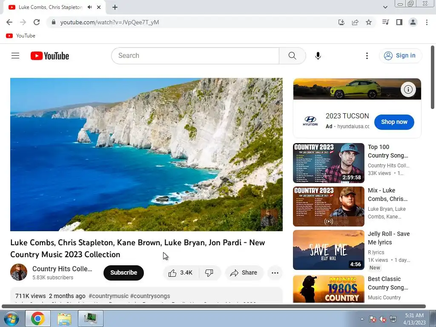Click the video player to pause
The height and width of the screenshot is (327, 436).
[146, 154]
